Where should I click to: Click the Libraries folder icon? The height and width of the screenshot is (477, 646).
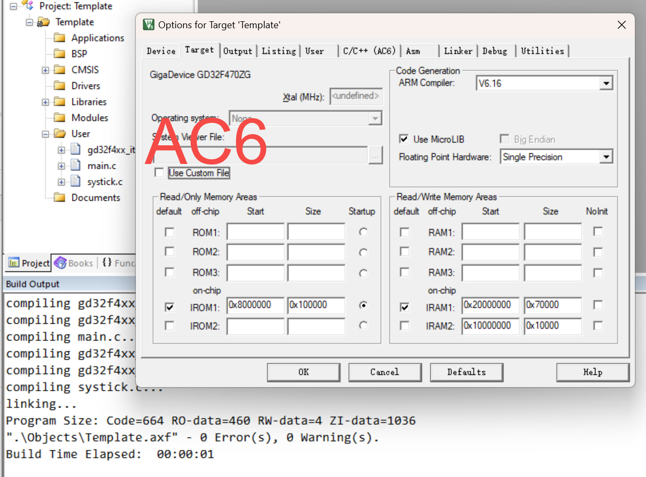(x=60, y=102)
